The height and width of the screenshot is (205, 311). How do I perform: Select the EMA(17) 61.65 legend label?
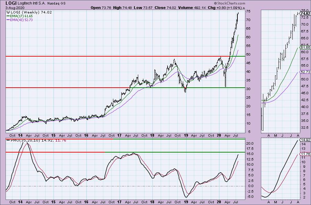tap(21, 16)
